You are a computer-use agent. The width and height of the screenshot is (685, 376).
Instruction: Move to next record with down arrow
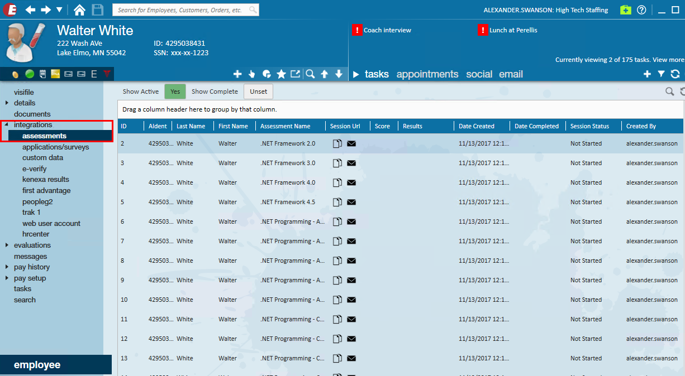point(339,74)
